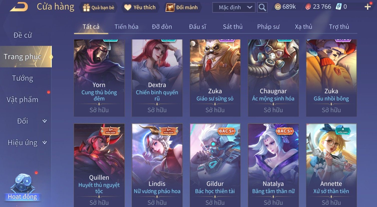Click the golden back arrow icon
Screen dimensions: 377x207
tap(19, 7)
